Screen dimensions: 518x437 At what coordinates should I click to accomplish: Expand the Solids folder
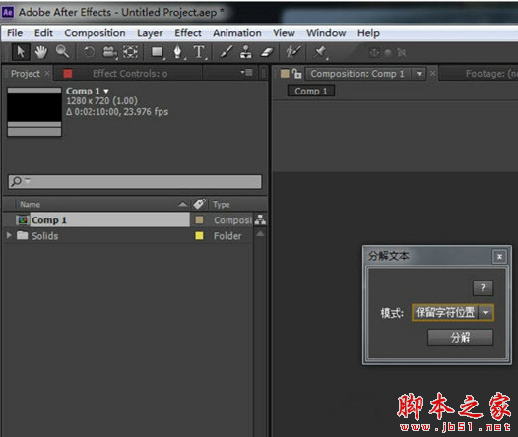pyautogui.click(x=9, y=235)
